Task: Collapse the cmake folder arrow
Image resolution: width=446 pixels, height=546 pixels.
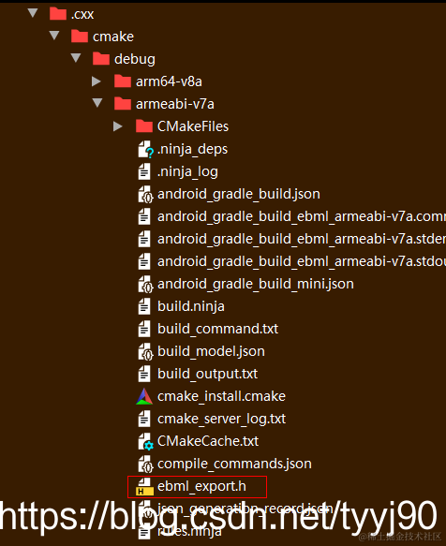Action: click(x=54, y=36)
